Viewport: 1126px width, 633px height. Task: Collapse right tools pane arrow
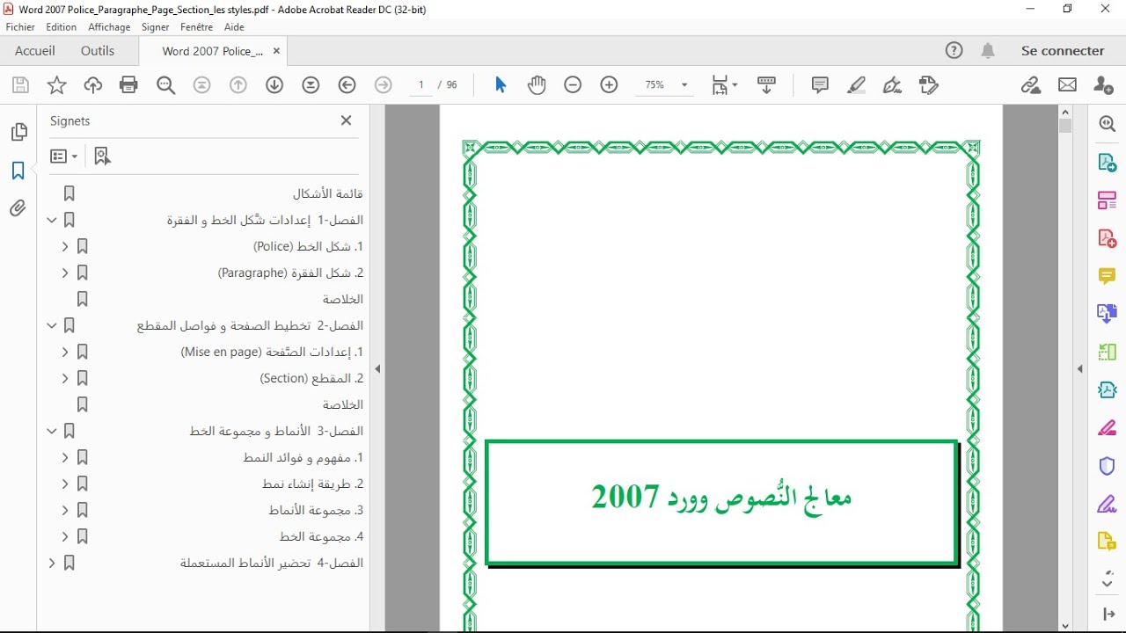point(1080,369)
